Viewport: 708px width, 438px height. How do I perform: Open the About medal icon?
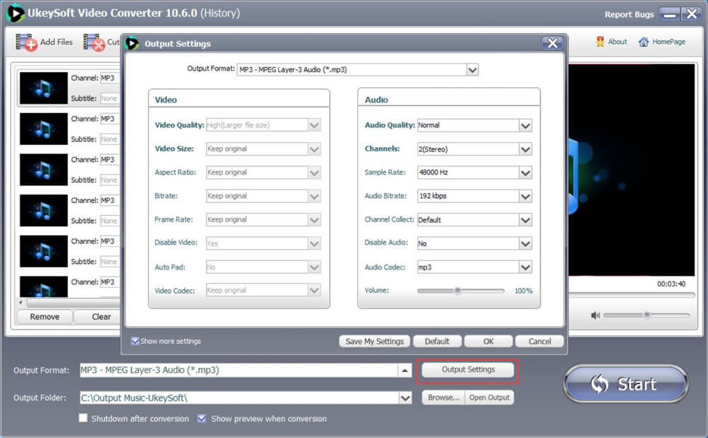click(x=600, y=42)
